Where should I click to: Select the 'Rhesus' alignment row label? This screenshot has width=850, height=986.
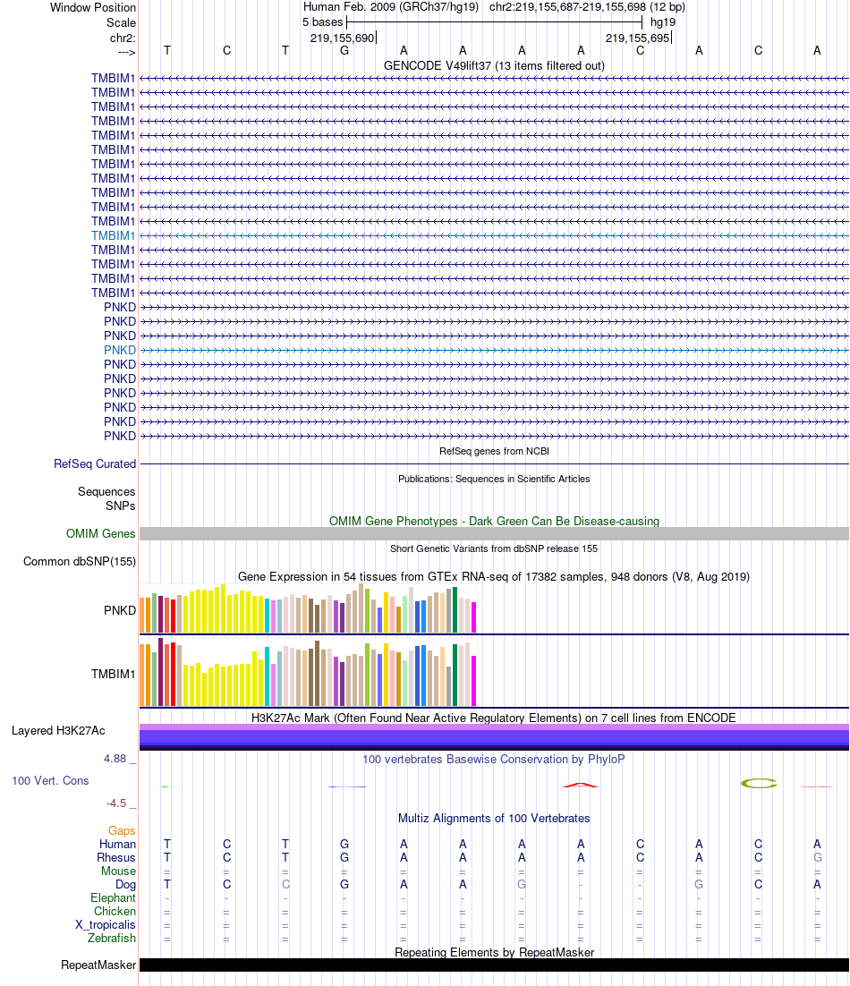pos(116,858)
